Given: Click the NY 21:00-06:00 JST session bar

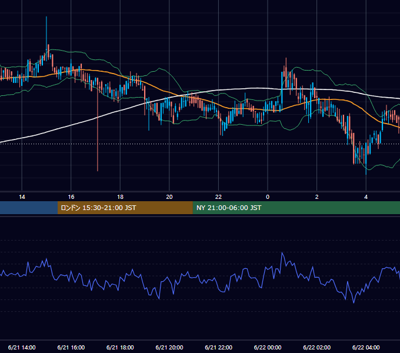Looking at the screenshot, I should coord(296,208).
